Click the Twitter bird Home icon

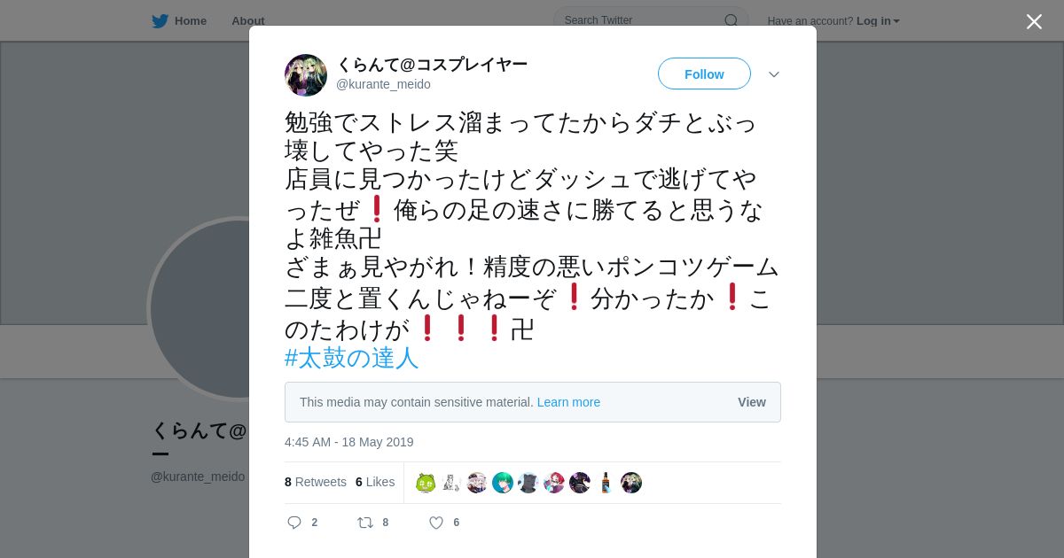pyautogui.click(x=160, y=21)
